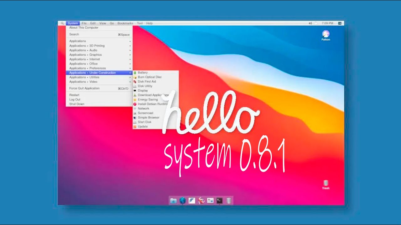Close the open System menu
The image size is (401, 225).
pyautogui.click(x=73, y=23)
